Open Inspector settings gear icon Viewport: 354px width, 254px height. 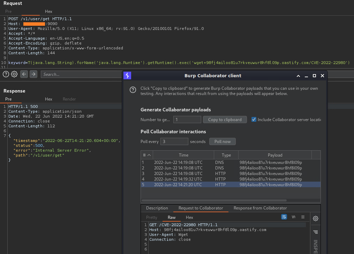click(315, 219)
